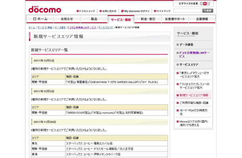This screenshot has width=242, height=158.
Task: Go to the ホーム navigation tab
Action: pyautogui.click(x=40, y=19)
